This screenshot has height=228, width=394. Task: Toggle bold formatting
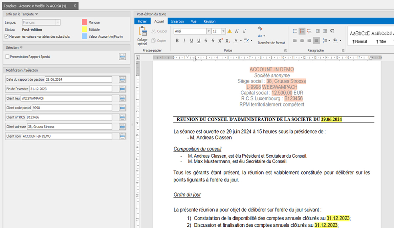point(177,41)
